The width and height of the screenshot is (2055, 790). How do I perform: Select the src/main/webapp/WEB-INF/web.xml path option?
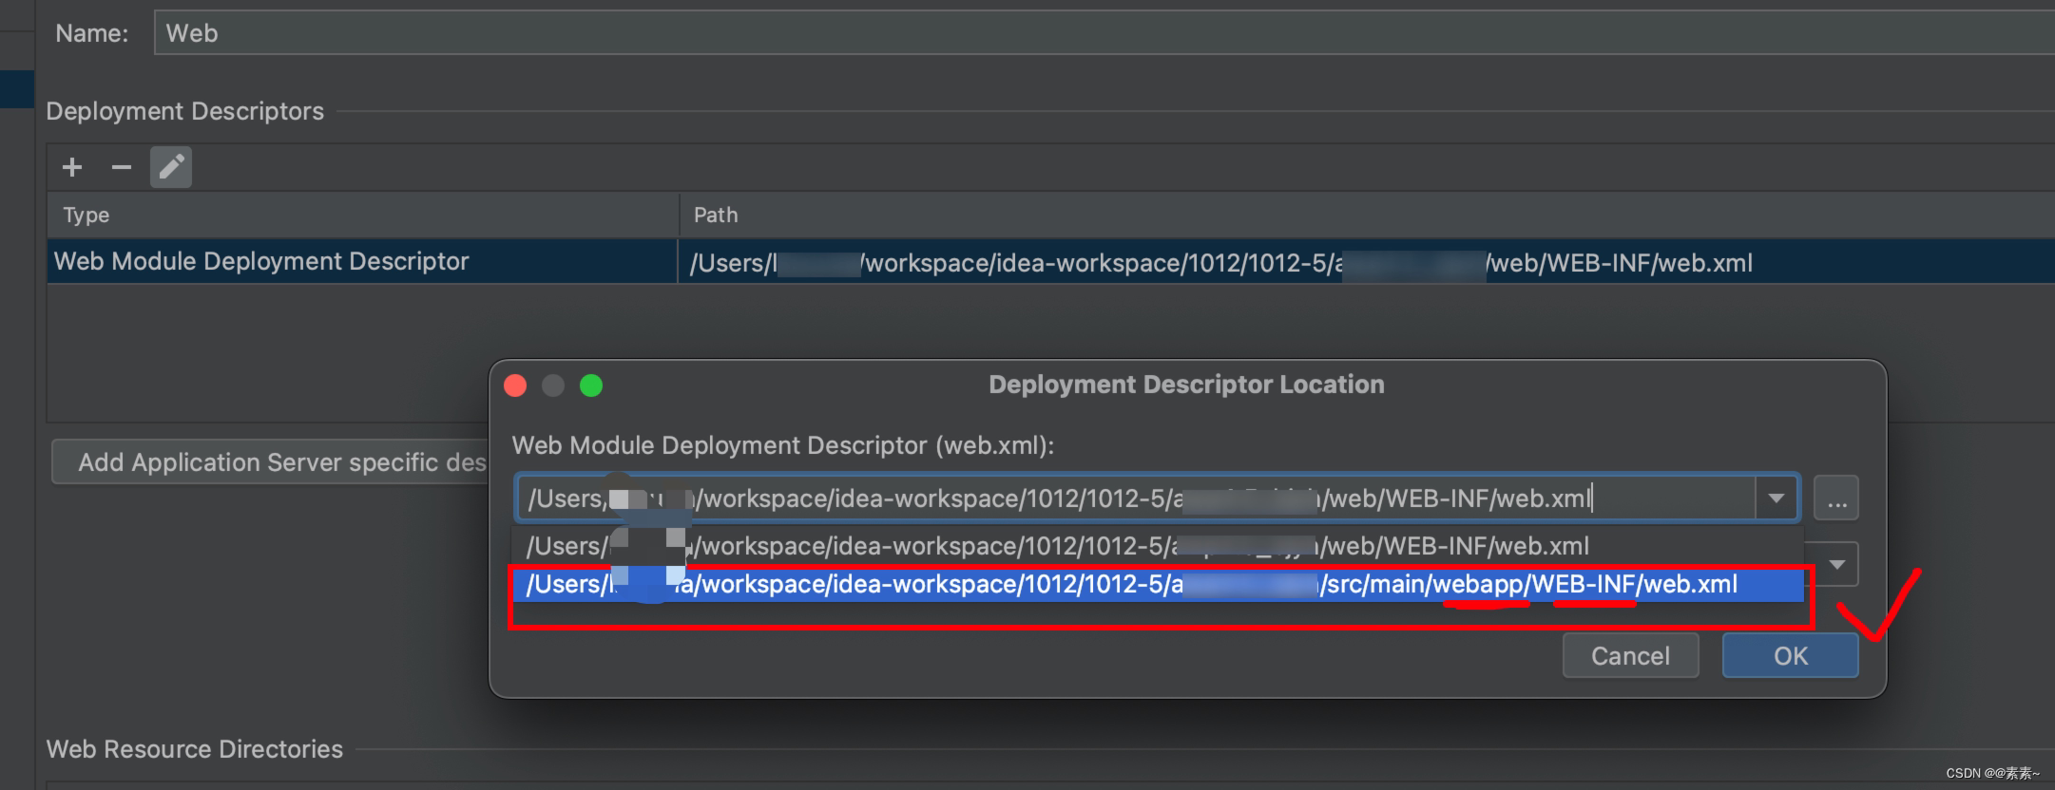click(x=1158, y=585)
